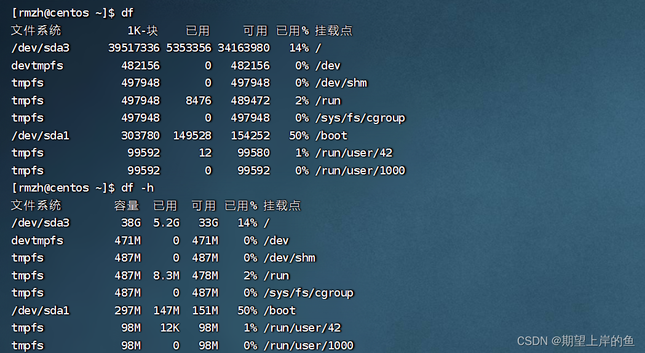Click the 147M used value
Image resolution: width=645 pixels, height=353 pixels.
[x=166, y=311]
